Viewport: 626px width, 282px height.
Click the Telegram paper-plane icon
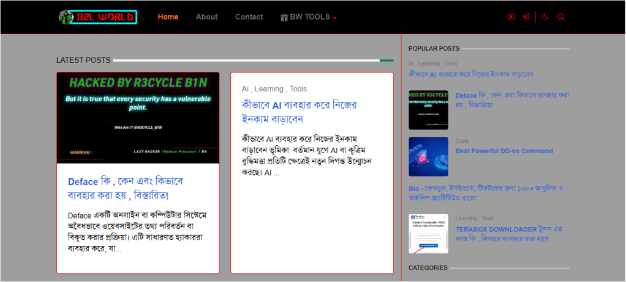click(526, 17)
